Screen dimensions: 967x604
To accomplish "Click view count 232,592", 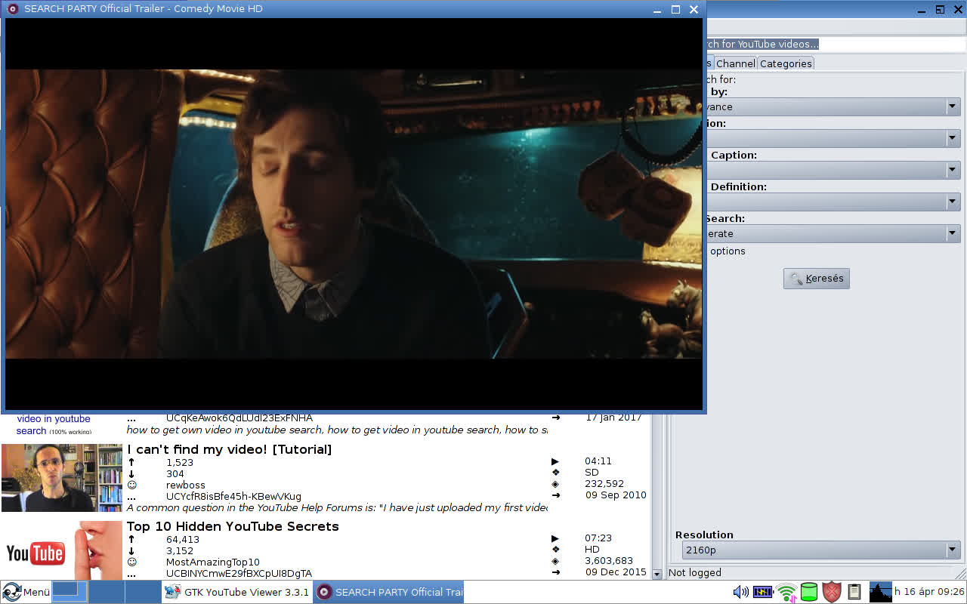I will click(x=604, y=483).
